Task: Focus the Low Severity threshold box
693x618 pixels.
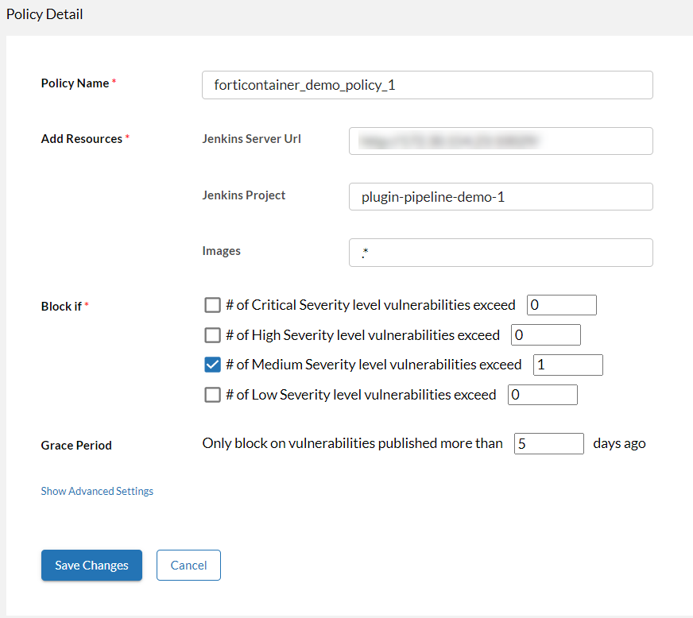Action: 542,395
